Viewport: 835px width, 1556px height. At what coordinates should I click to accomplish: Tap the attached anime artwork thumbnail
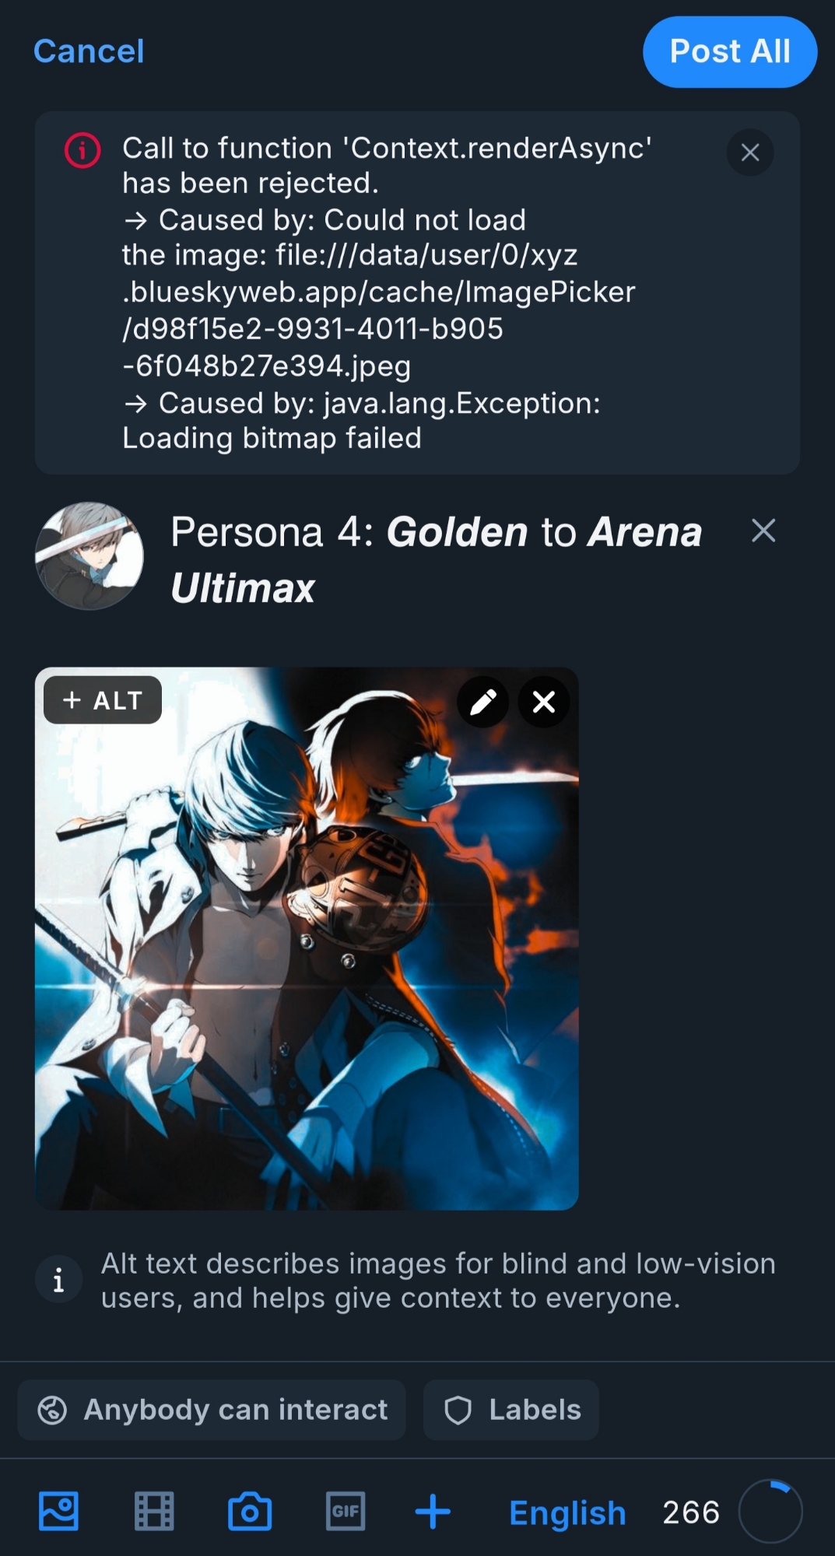click(307, 938)
